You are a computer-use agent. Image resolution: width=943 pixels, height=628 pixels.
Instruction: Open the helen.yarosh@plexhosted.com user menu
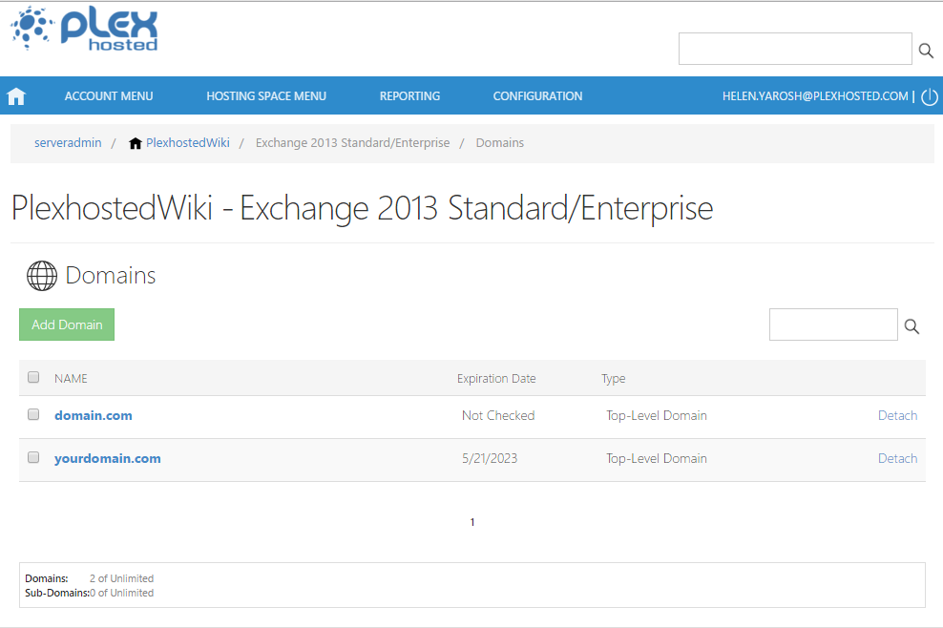pyautogui.click(x=815, y=96)
